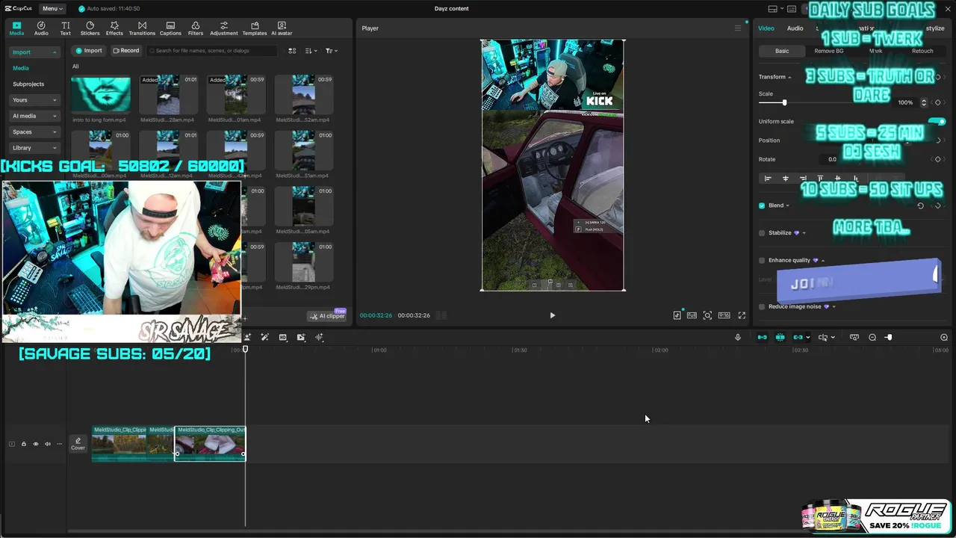Switch to the Audio inspector tab
Viewport: 956px width, 538px height.
click(x=795, y=28)
